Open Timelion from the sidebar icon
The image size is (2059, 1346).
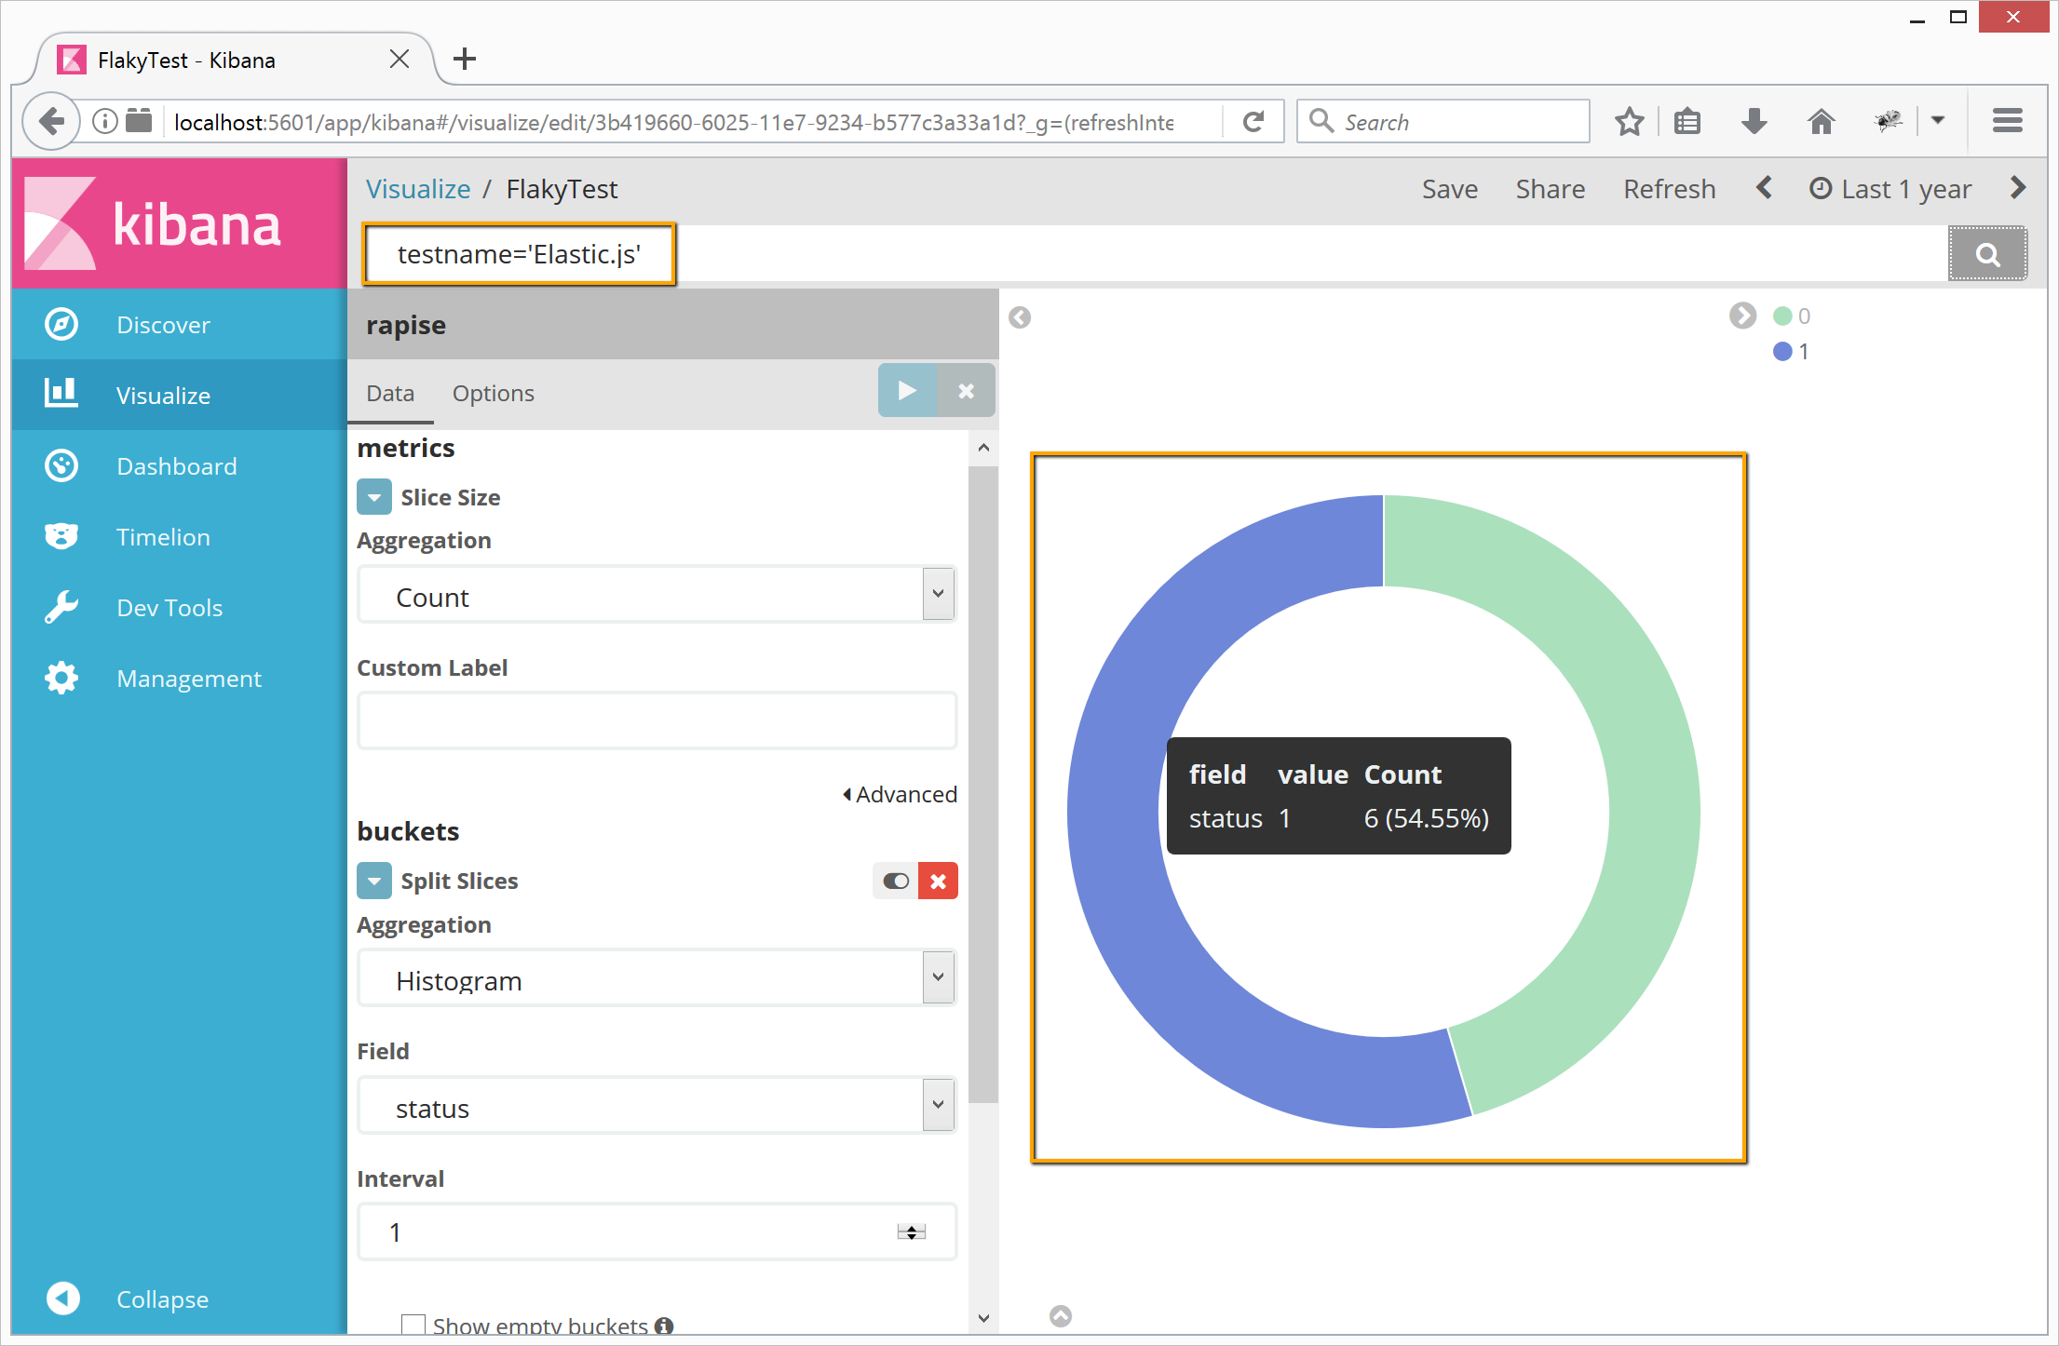tap(61, 537)
